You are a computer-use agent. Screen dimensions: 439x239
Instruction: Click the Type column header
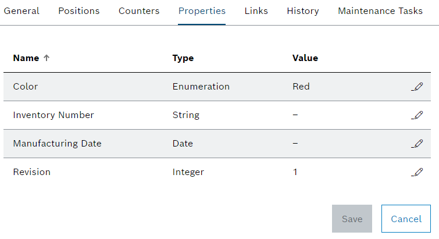[183, 58]
